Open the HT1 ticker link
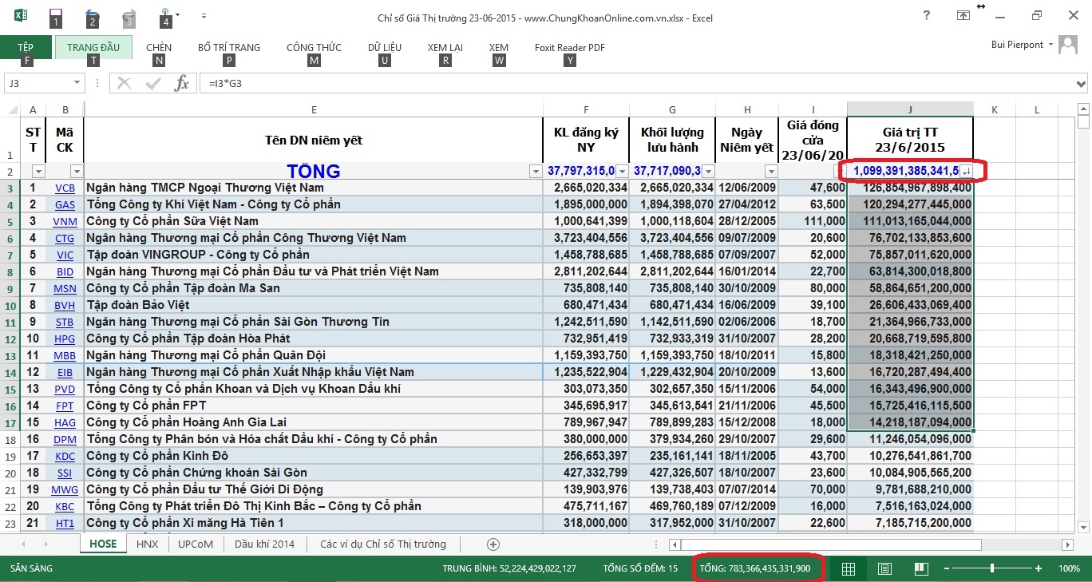This screenshot has width=1092, height=582. point(65,524)
